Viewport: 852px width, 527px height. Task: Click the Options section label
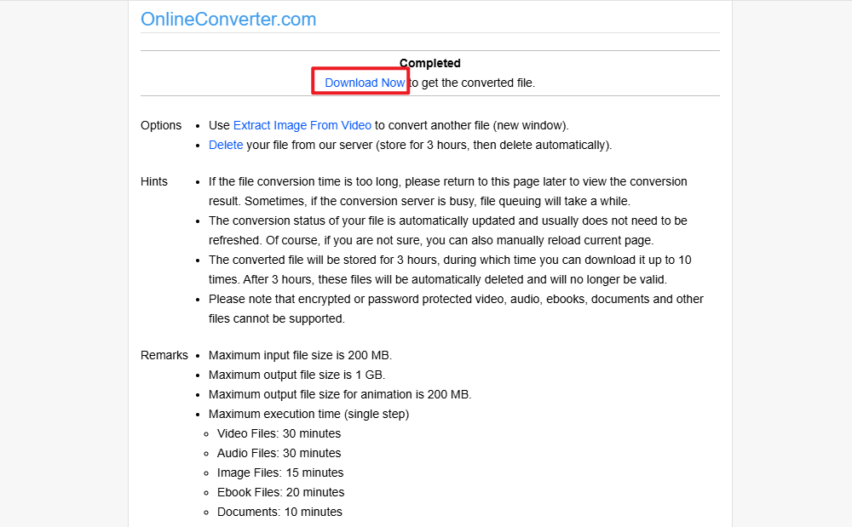pyautogui.click(x=161, y=125)
